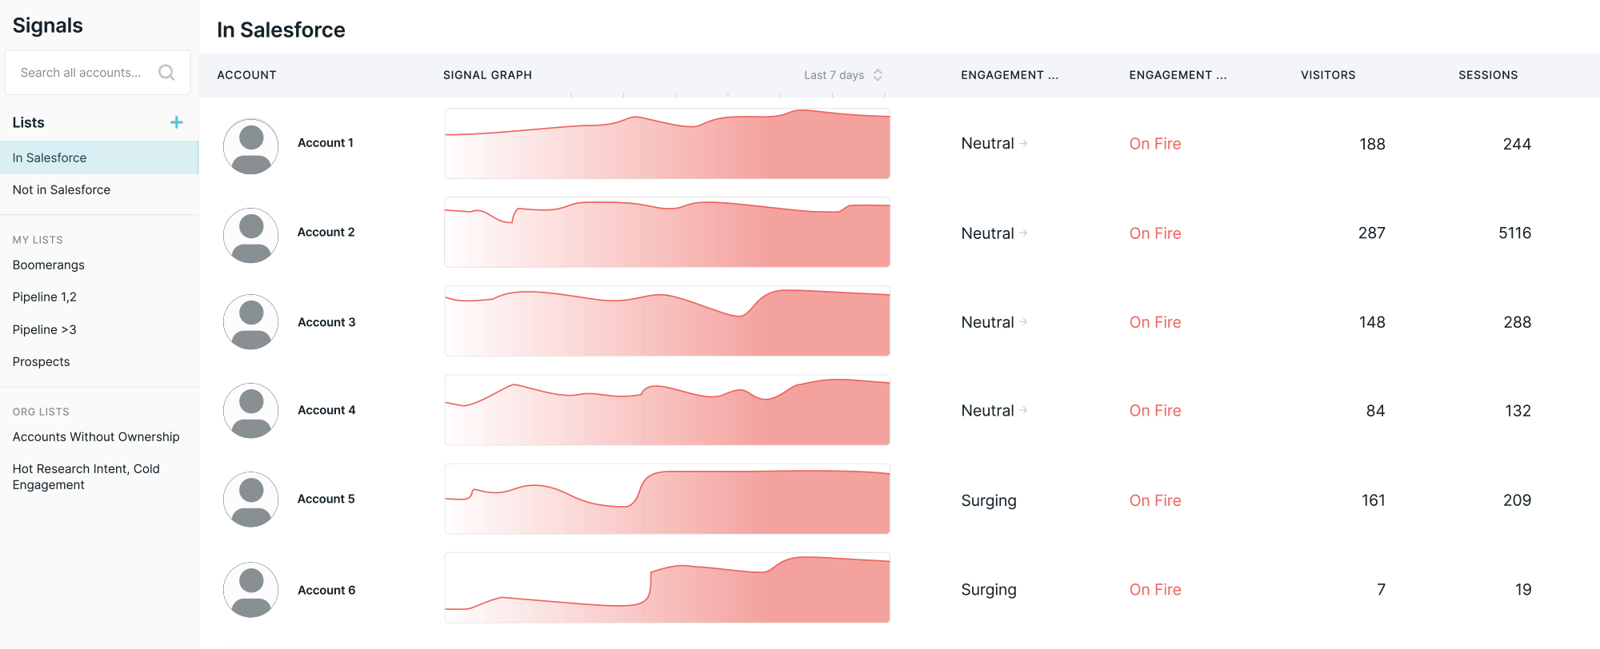This screenshot has height=649, width=1600.
Task: Open the Prospects list
Action: (x=42, y=362)
